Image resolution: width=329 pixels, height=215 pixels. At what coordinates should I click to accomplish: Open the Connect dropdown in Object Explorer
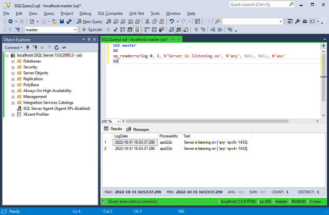(13, 48)
